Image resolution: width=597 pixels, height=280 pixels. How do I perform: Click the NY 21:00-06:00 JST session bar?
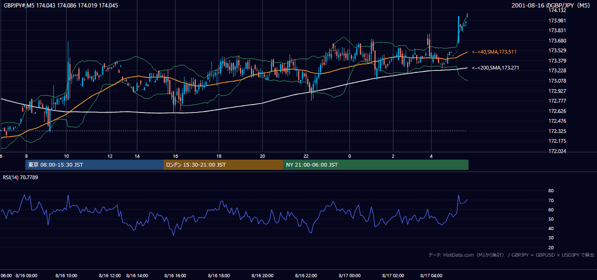[x=376, y=165]
